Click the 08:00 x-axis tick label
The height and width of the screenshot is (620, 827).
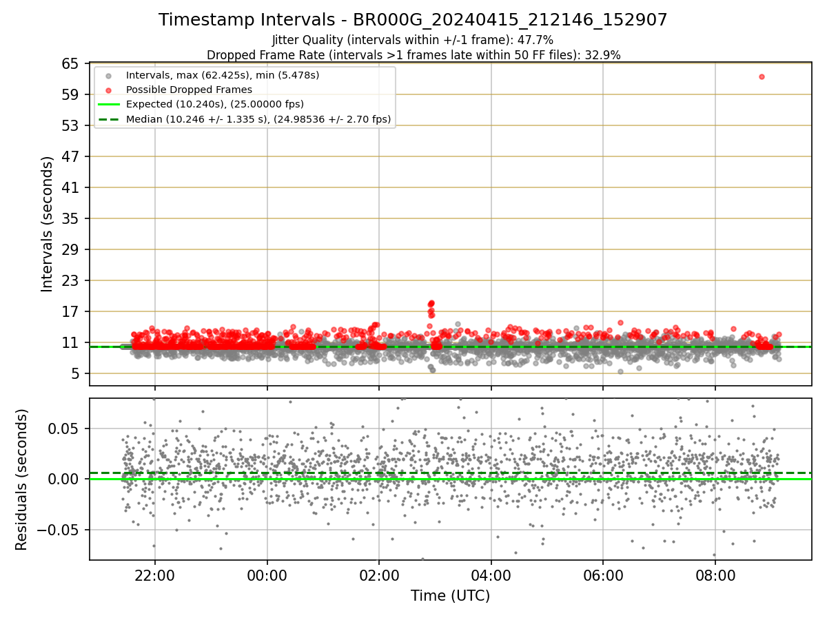(x=715, y=575)
